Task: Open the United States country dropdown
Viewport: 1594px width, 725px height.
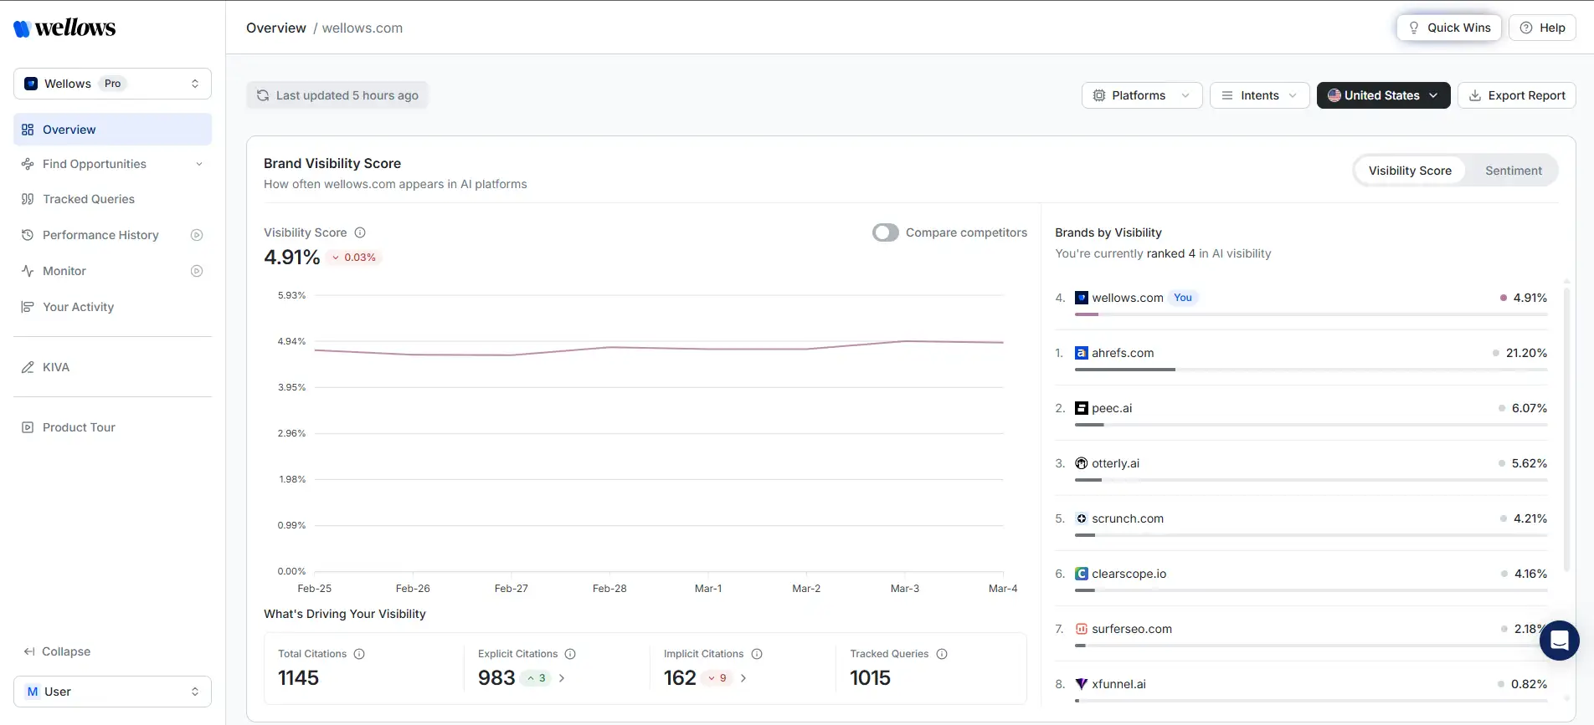Action: coord(1382,95)
